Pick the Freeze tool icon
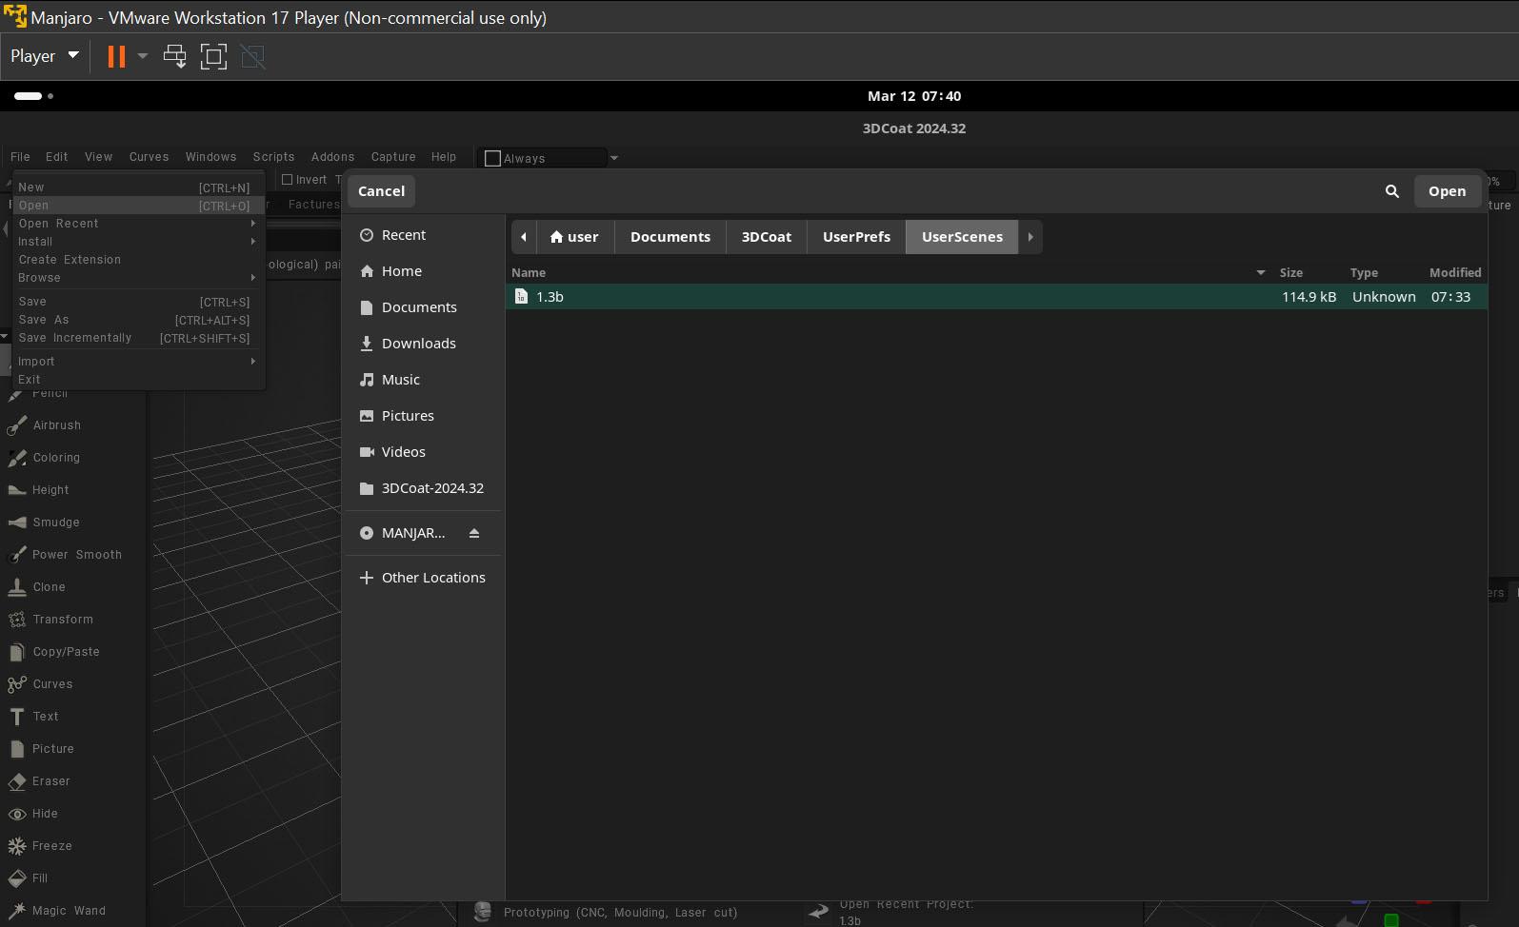The width and height of the screenshot is (1519, 927). [x=17, y=846]
